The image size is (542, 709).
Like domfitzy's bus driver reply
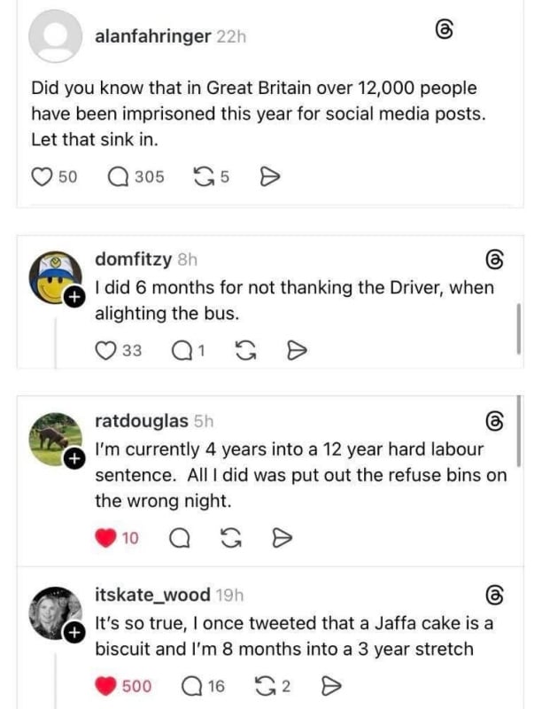(105, 351)
